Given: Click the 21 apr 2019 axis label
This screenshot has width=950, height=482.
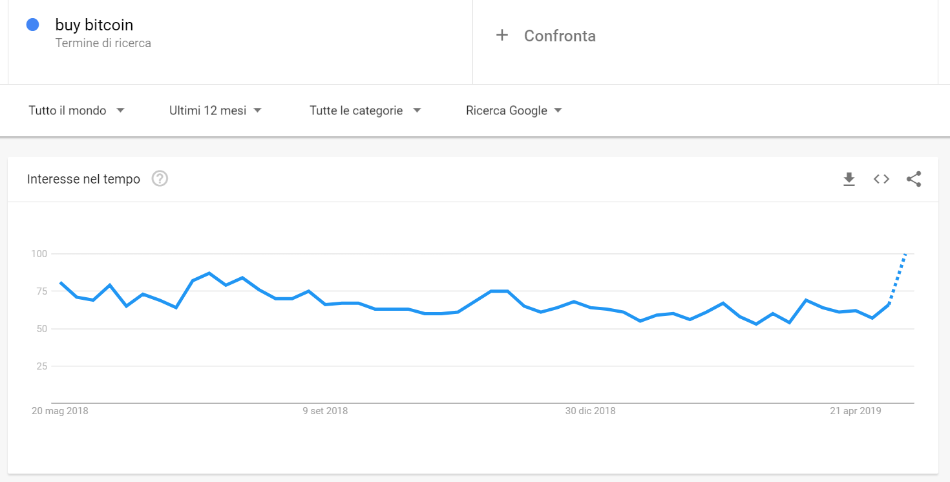Looking at the screenshot, I should click(x=856, y=411).
